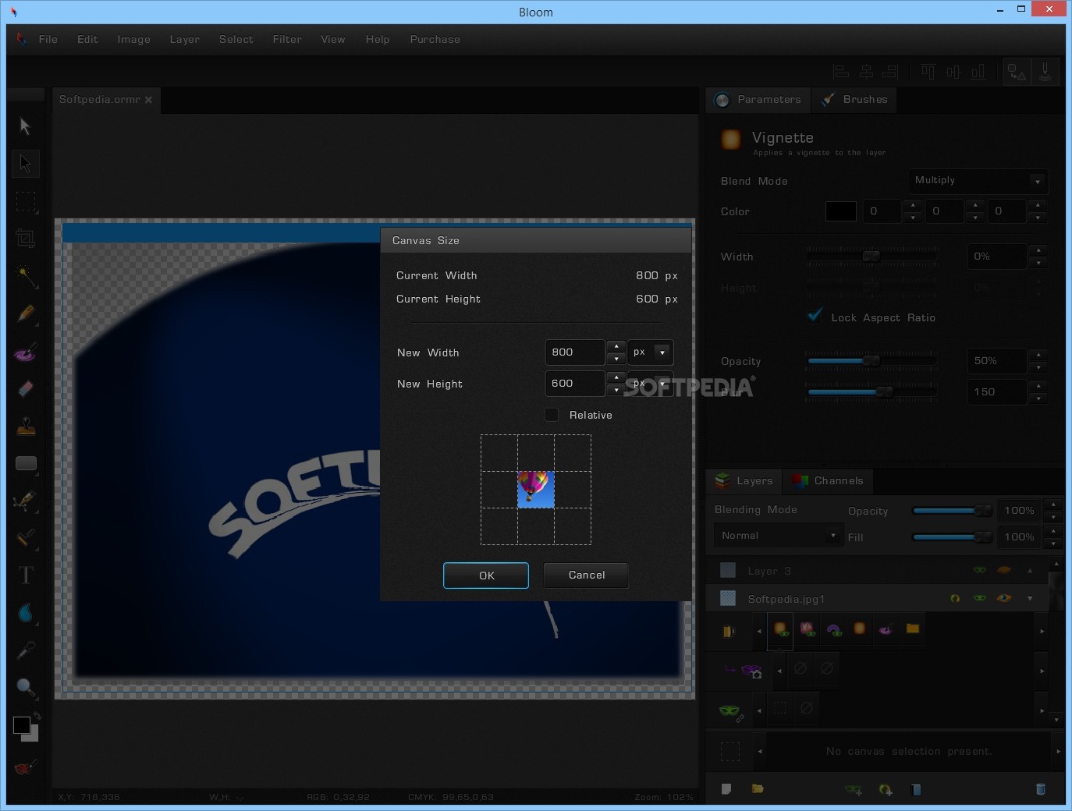
Task: Close the Softpedia.ormr document tab
Action: coord(148,100)
